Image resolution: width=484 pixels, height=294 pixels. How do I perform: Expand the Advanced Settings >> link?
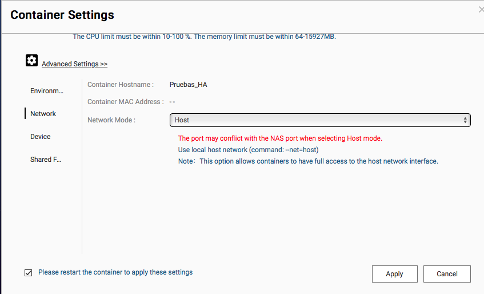[x=74, y=64]
